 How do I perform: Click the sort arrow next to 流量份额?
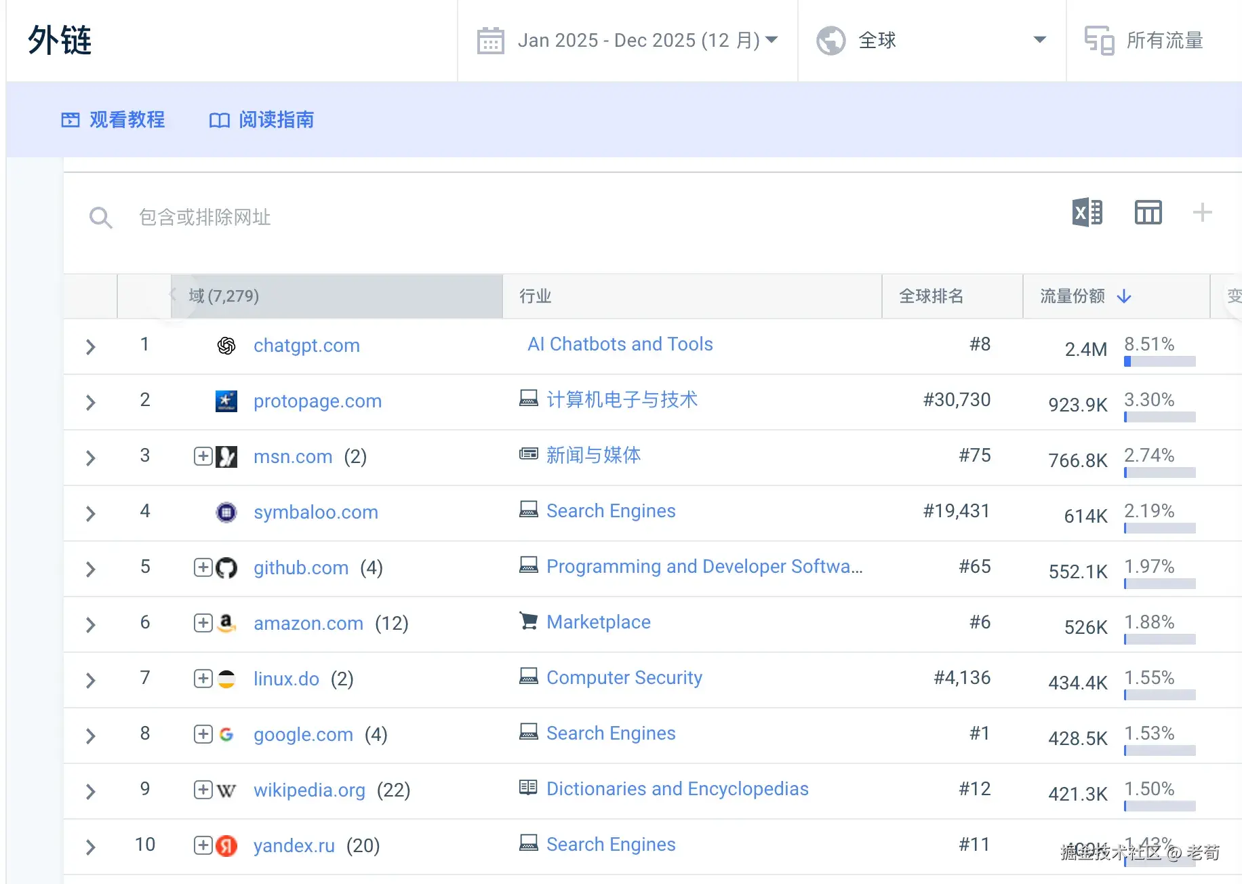(1124, 296)
